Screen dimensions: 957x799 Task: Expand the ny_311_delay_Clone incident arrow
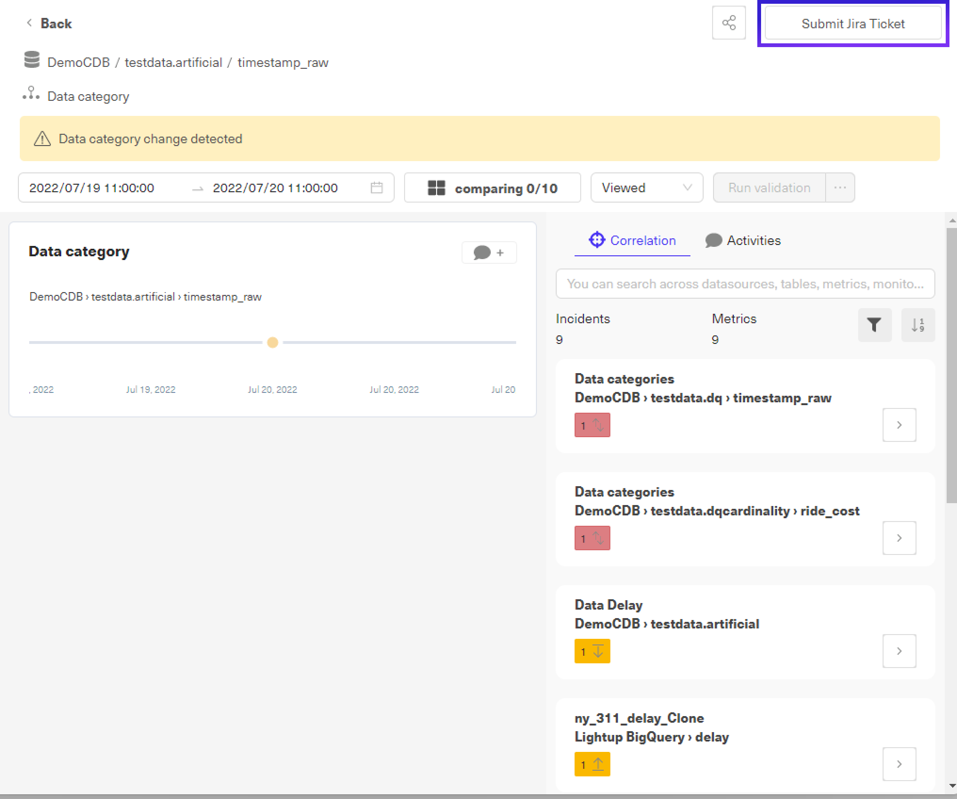coord(899,764)
